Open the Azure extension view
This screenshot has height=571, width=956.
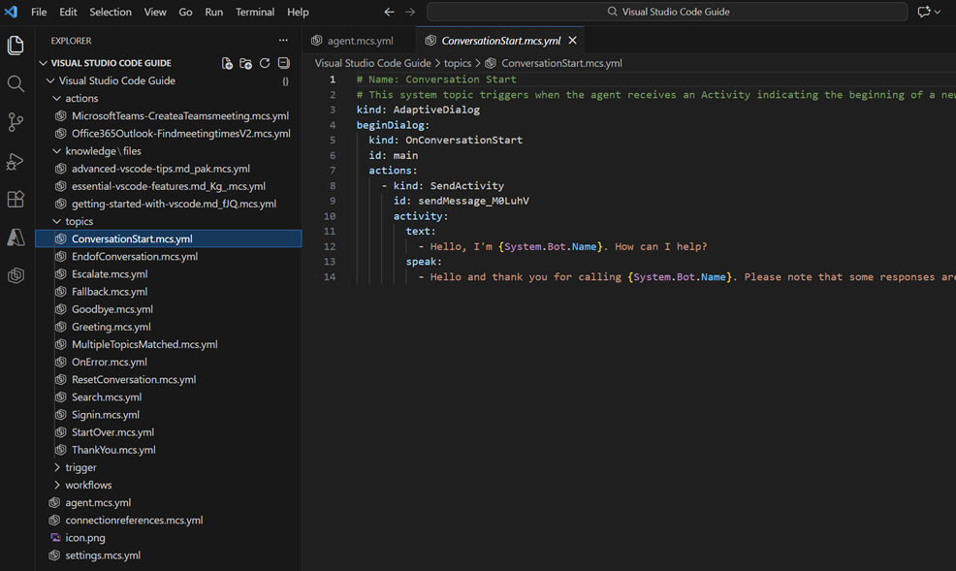[x=16, y=238]
